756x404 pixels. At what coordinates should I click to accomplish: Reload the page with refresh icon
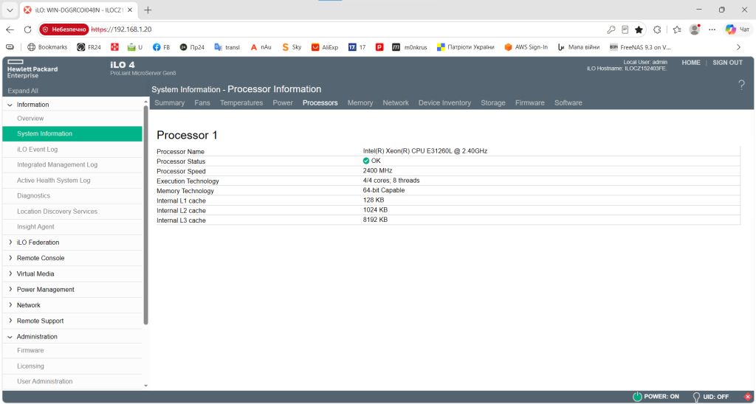[x=27, y=29]
